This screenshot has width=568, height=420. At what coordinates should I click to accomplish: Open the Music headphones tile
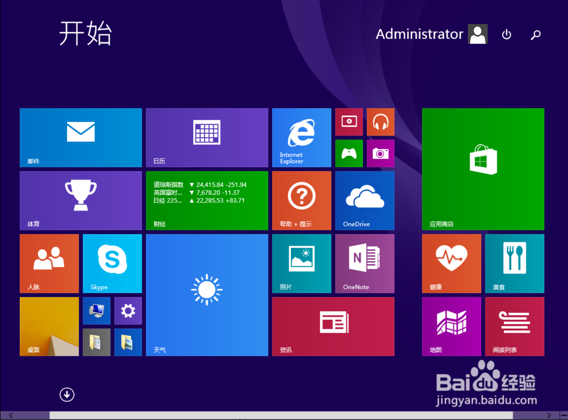coord(381,122)
